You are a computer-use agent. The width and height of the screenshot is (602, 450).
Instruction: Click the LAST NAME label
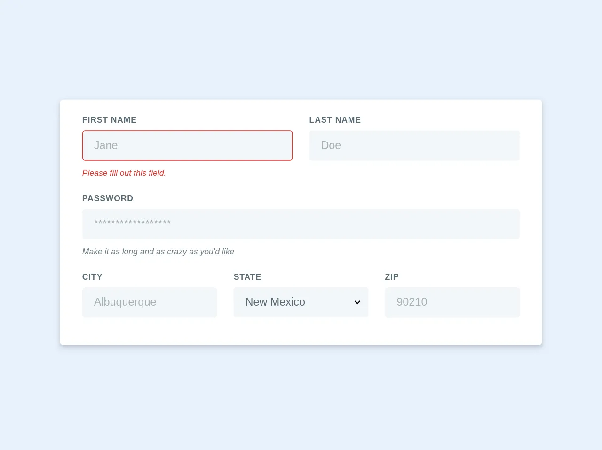tap(335, 120)
